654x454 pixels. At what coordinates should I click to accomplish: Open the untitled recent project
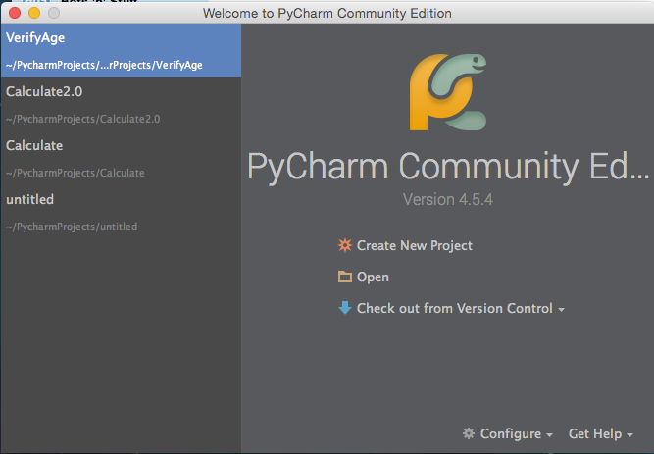click(121, 212)
